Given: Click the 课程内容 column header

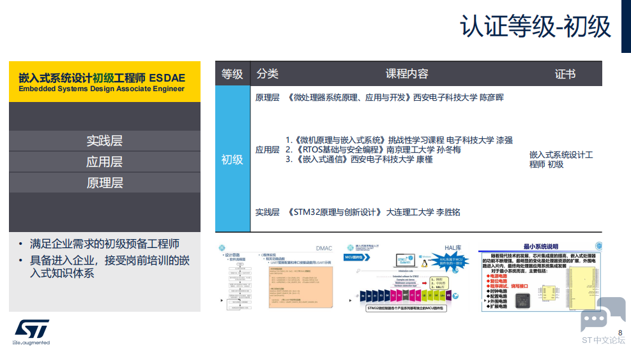Looking at the screenshot, I should [407, 73].
